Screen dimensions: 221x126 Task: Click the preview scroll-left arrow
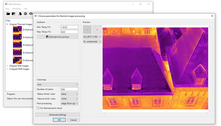[x=104, y=114]
